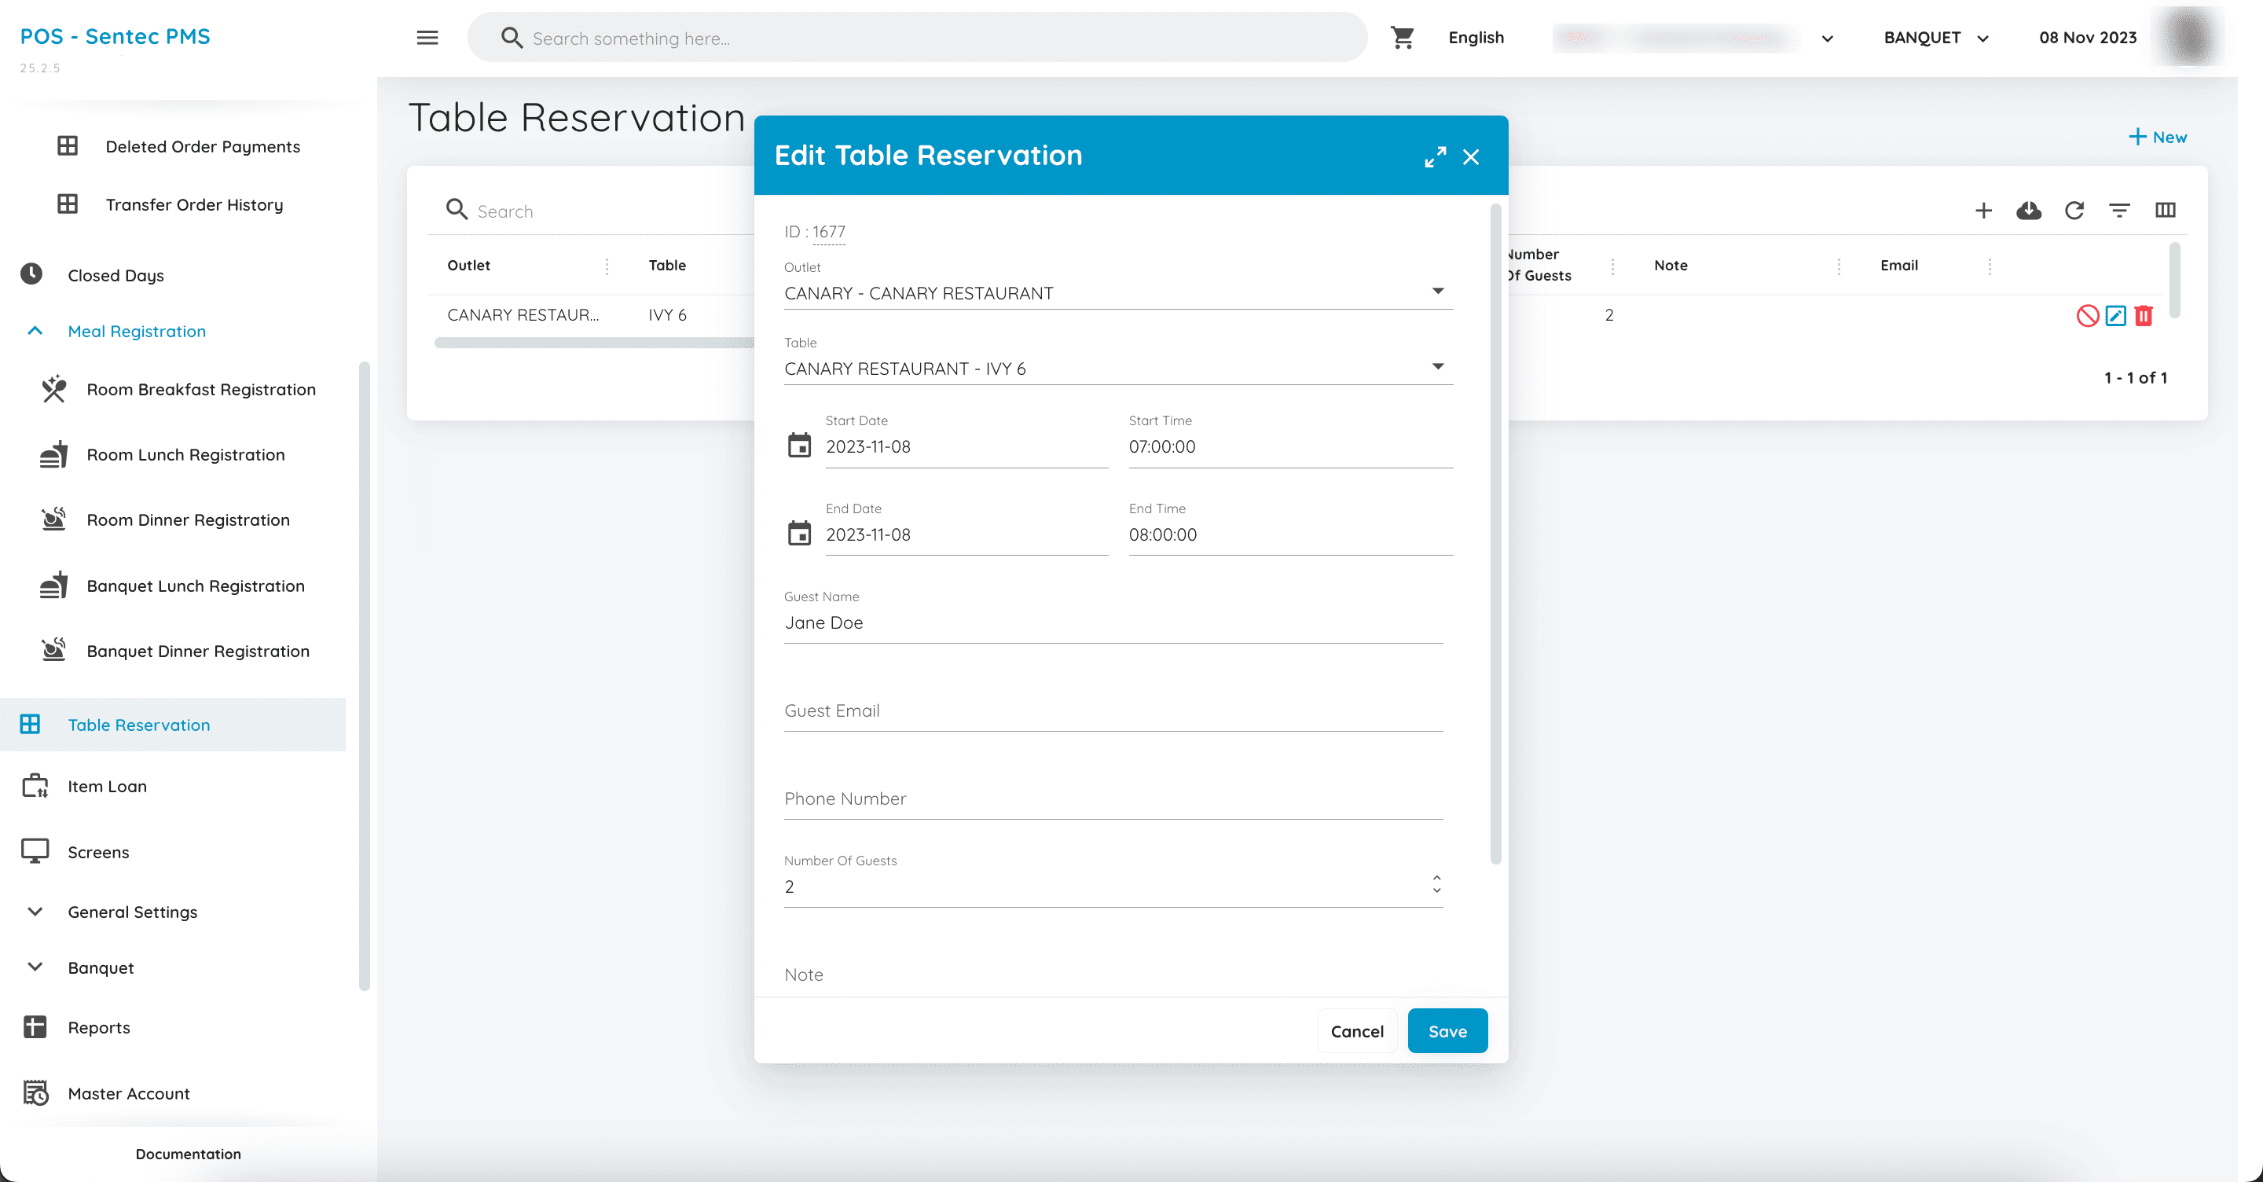Click the Cancel button
2263x1182 pixels.
[1356, 1031]
